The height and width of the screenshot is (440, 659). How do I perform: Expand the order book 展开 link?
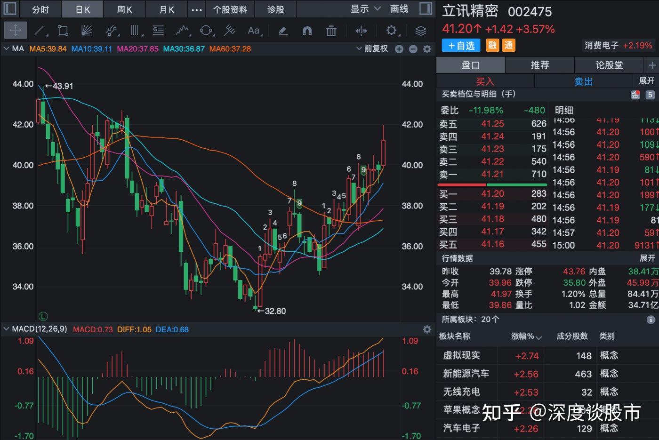[647, 80]
